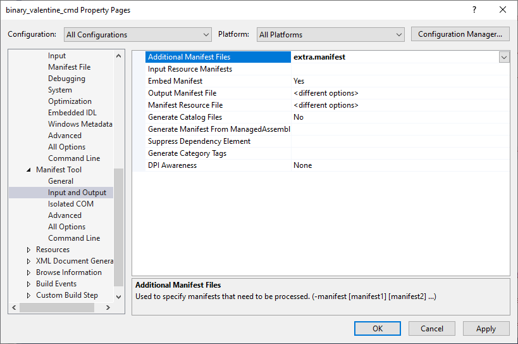Select the Browse Information tree item label
Image resolution: width=518 pixels, height=344 pixels.
click(x=69, y=272)
